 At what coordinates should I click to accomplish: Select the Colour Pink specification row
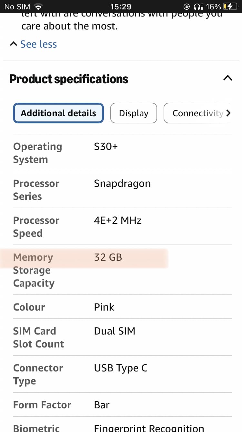123,307
